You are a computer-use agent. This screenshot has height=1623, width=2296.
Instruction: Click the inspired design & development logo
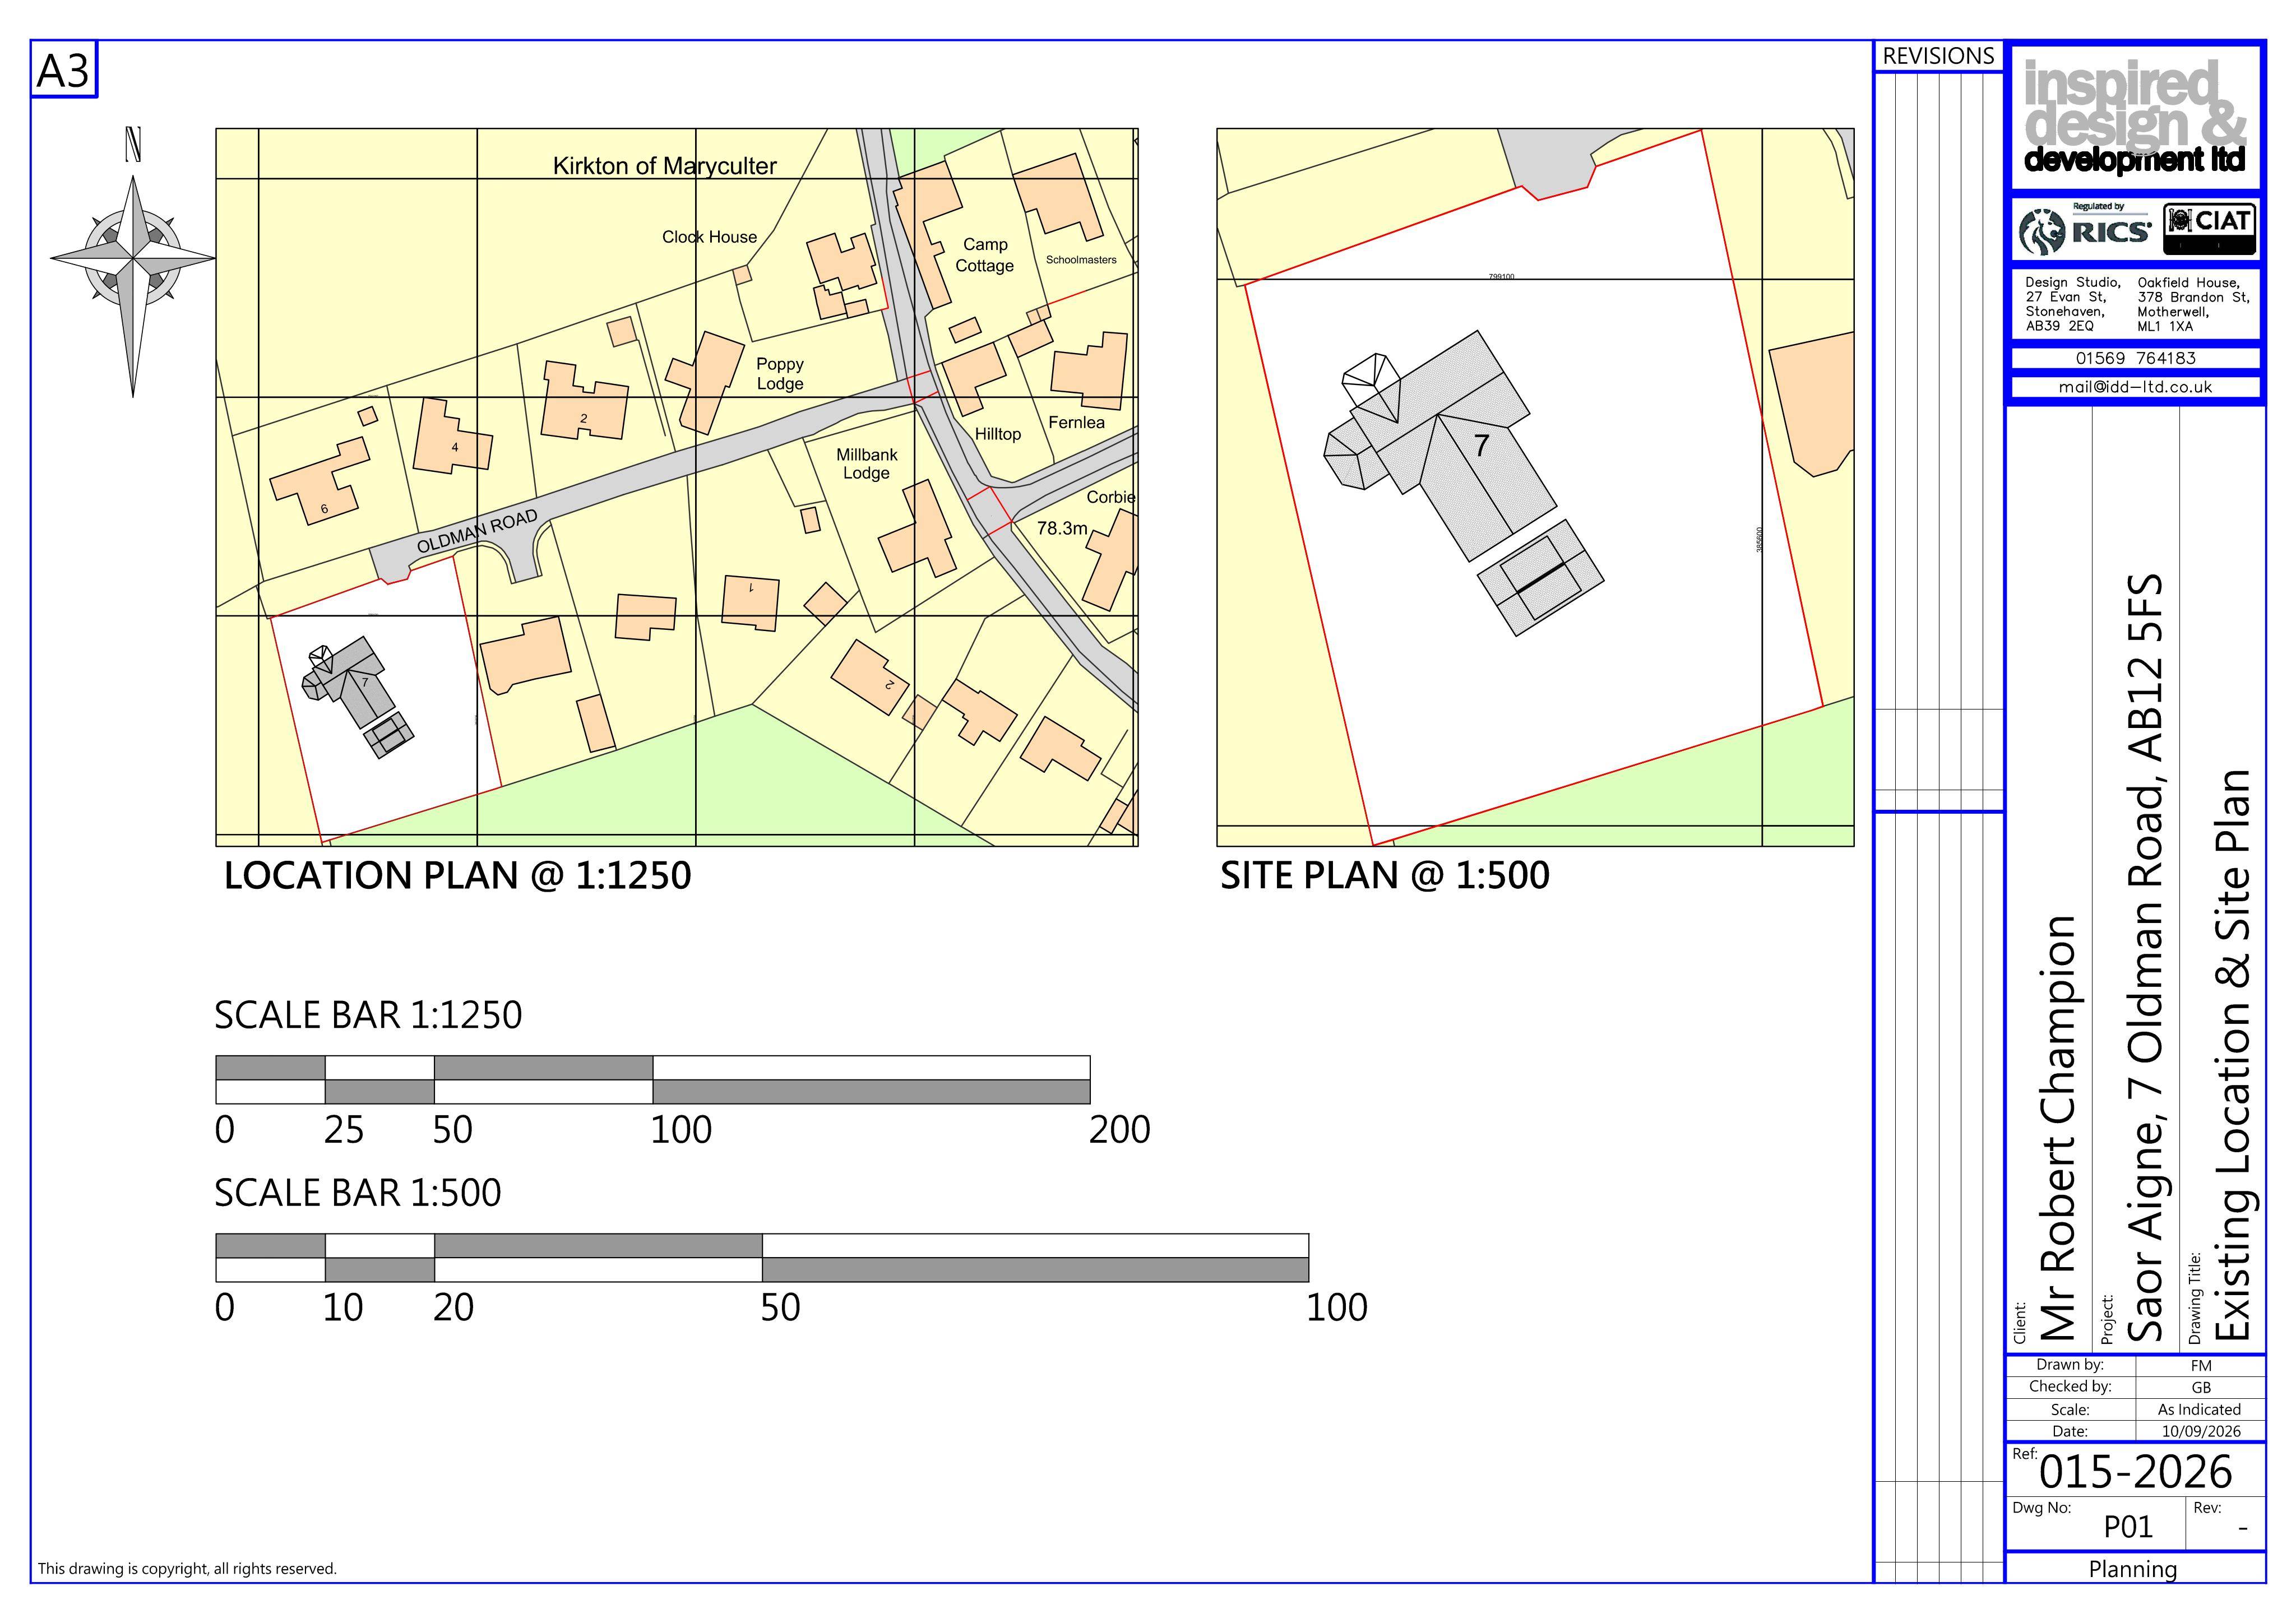coord(2135,117)
